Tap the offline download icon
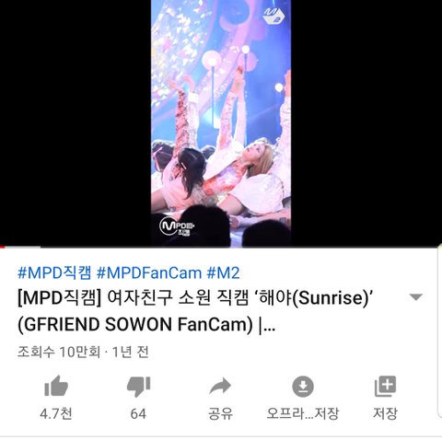442x440 pixels. pyautogui.click(x=303, y=387)
